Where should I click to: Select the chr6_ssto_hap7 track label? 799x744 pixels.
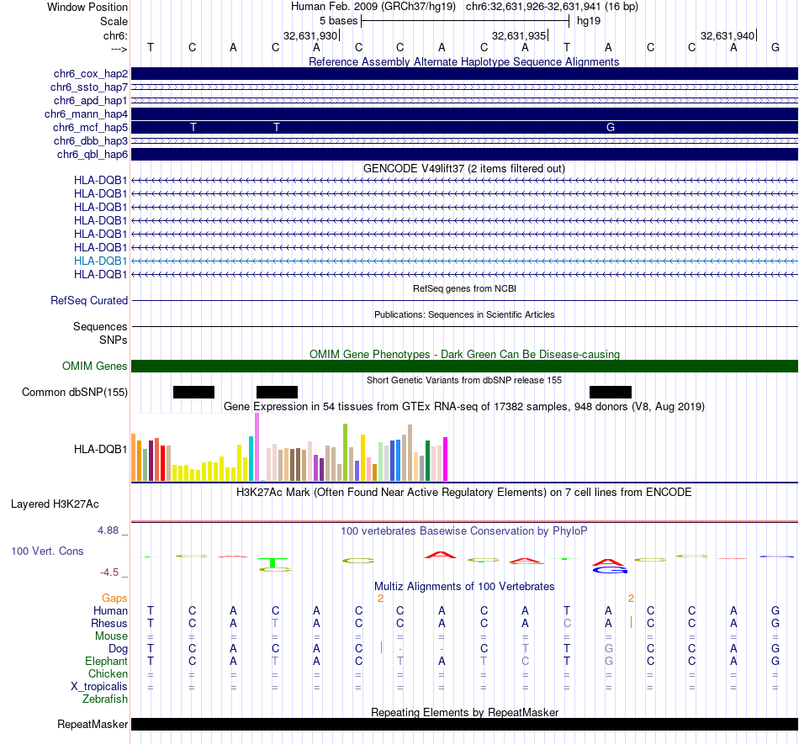click(89, 87)
